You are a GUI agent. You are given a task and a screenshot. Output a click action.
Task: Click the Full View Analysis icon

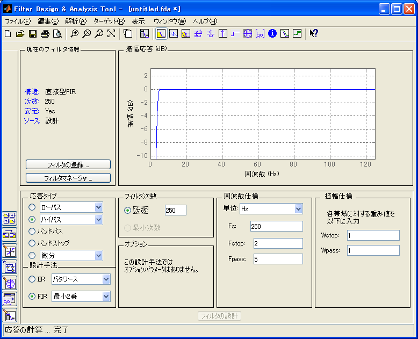tap(128, 34)
